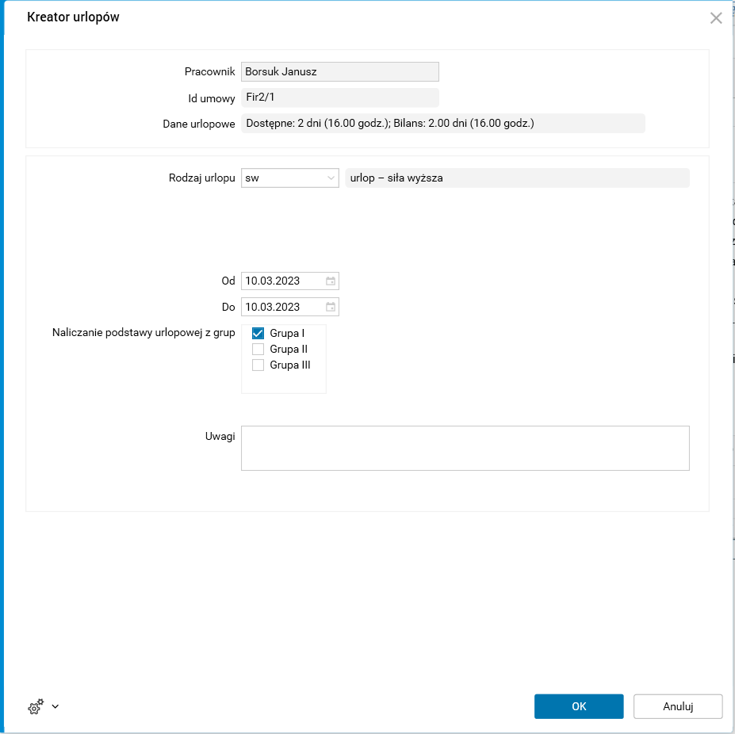
Task: Enable the Grupa II checkbox
Action: pyautogui.click(x=258, y=350)
